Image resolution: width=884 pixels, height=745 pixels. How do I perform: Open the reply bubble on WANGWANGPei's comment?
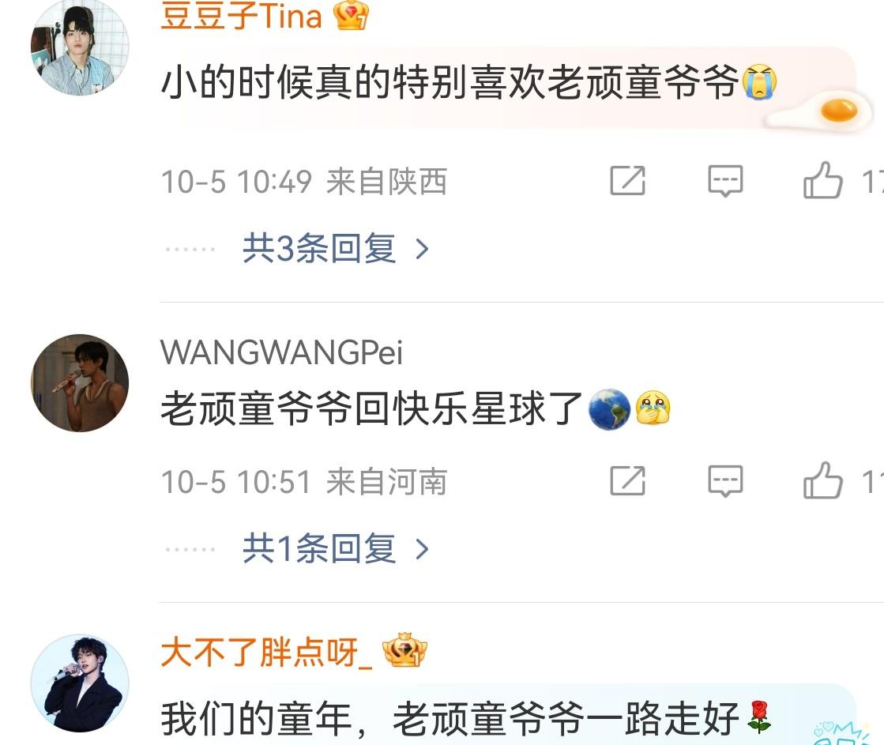click(x=725, y=481)
